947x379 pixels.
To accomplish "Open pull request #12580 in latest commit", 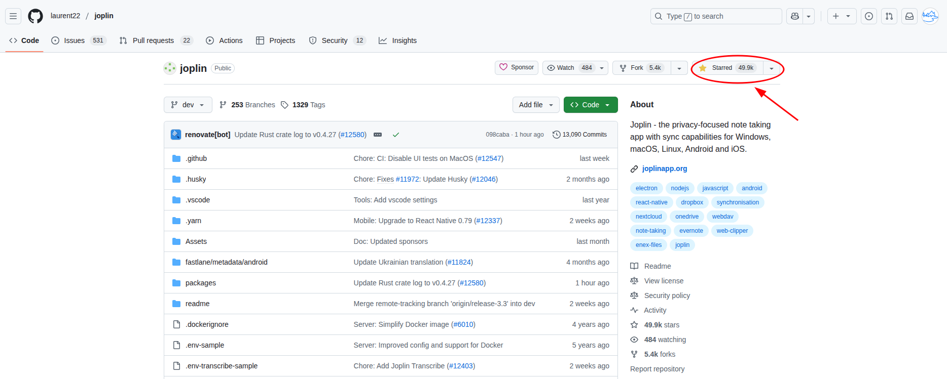I will pyautogui.click(x=352, y=135).
